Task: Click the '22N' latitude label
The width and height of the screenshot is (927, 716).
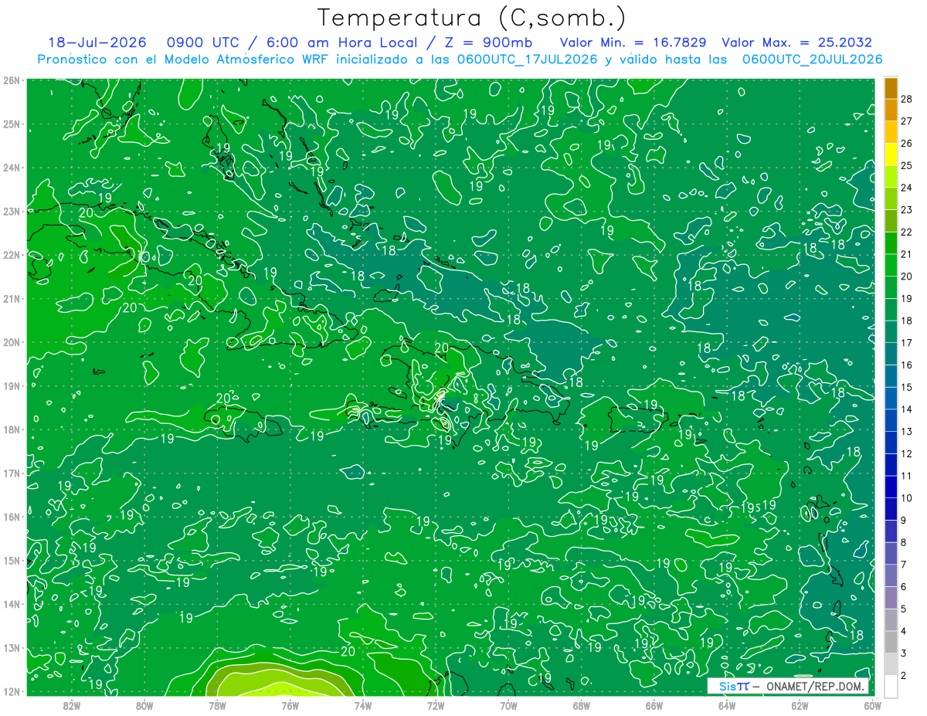Action: pyautogui.click(x=12, y=255)
